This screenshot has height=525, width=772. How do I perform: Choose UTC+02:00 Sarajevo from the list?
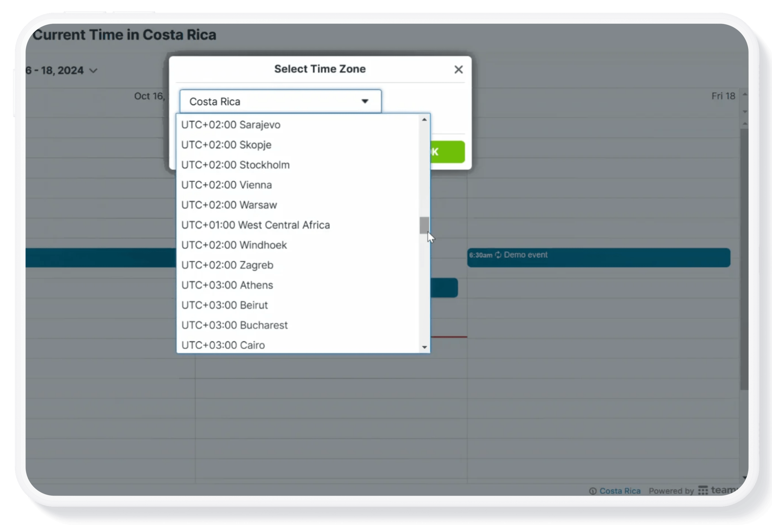click(298, 125)
